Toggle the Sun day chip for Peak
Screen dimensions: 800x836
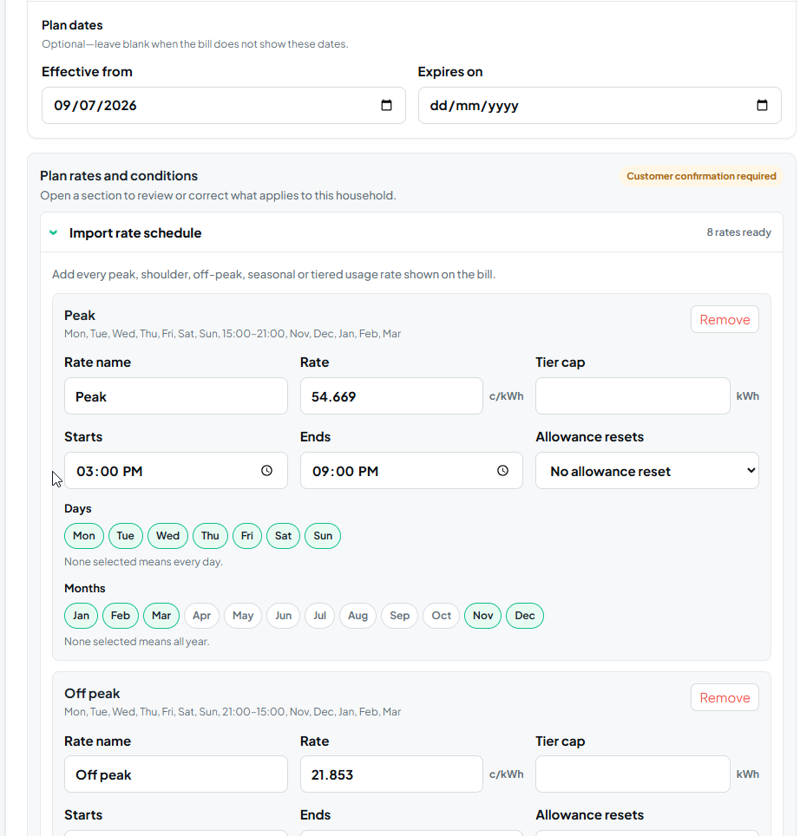(323, 536)
